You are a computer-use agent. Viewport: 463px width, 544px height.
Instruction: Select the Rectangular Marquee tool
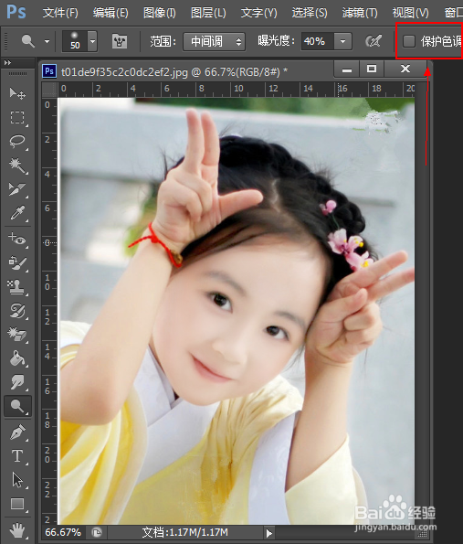click(17, 118)
